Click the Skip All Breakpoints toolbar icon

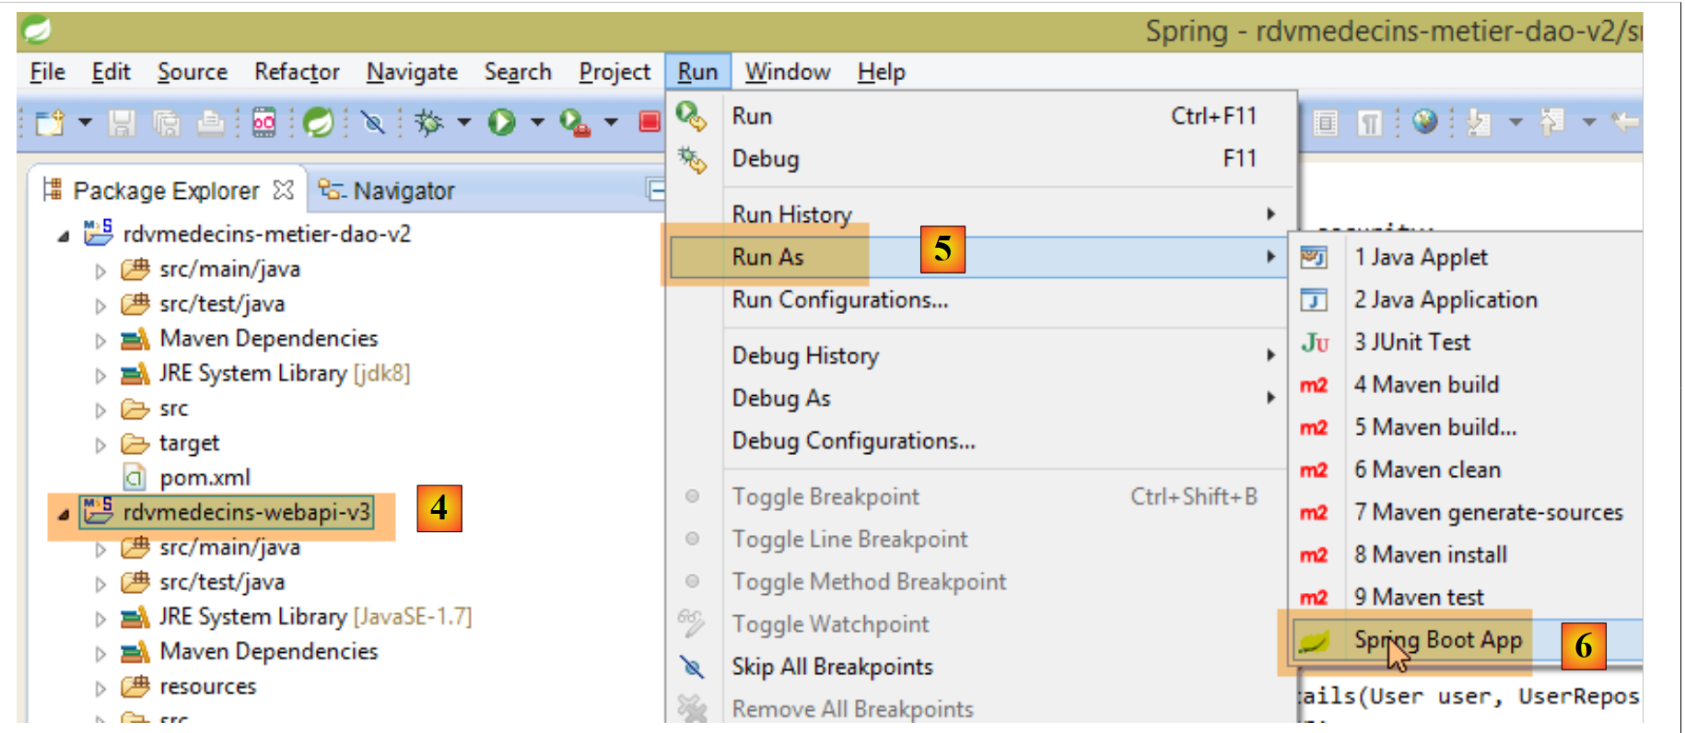point(373,122)
